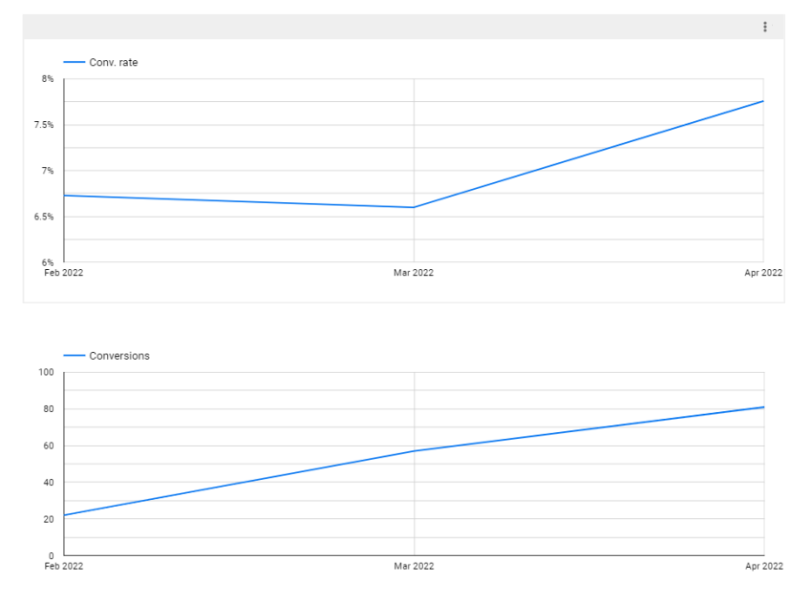Select Apr 2022 on the Conv. rate chart

pyautogui.click(x=763, y=273)
